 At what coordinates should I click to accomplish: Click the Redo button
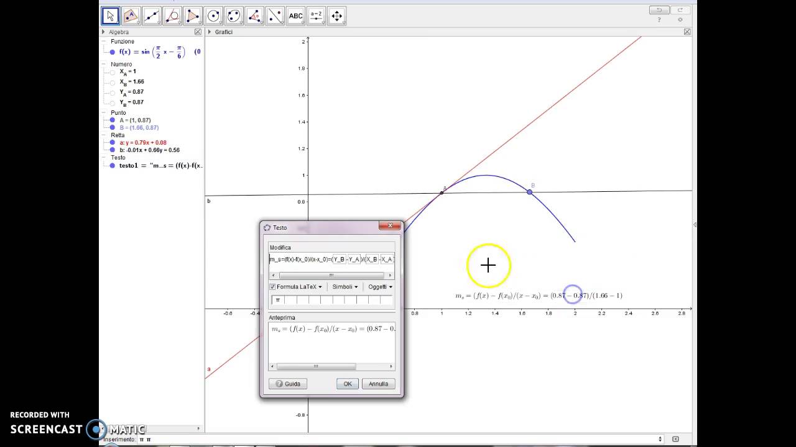click(680, 10)
